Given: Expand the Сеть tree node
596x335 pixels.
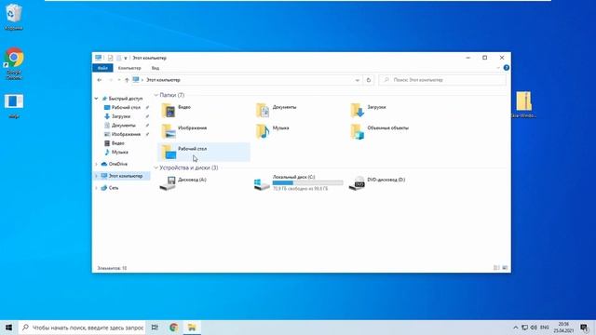Looking at the screenshot, I should (97, 188).
